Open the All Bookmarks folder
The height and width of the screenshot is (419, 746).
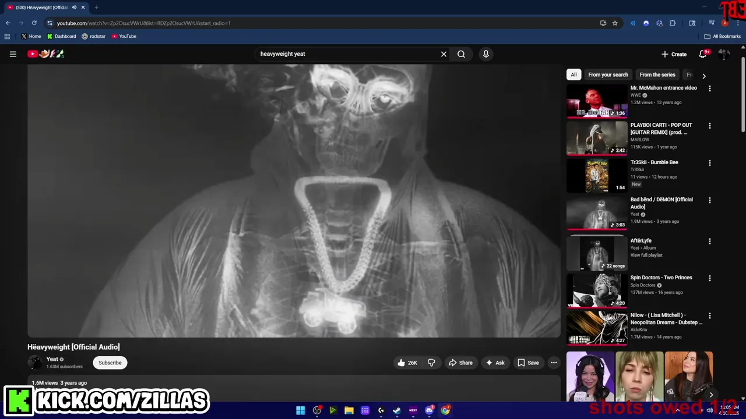(x=722, y=36)
